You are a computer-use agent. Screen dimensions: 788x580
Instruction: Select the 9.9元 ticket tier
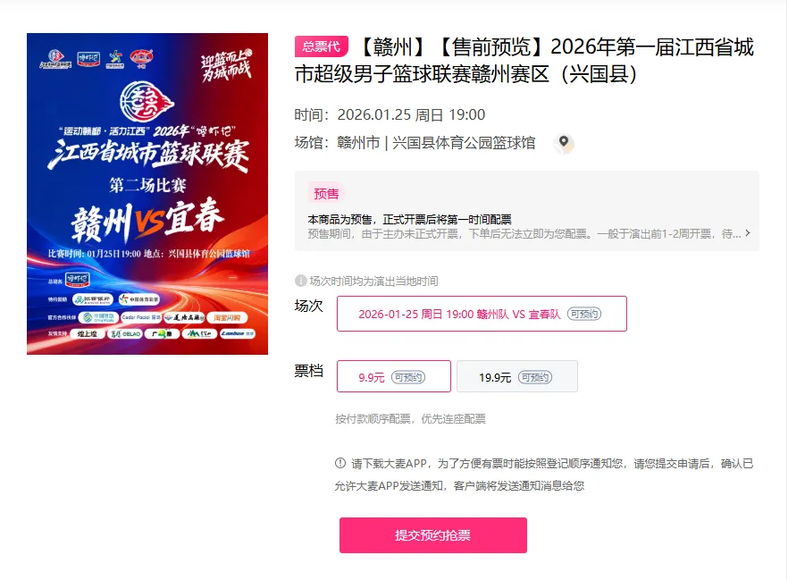393,376
